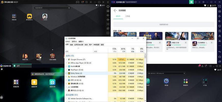222x102 pixels.
Task: Download 荣耀大天使 from Nox recommendation card
Action: click(186, 43)
